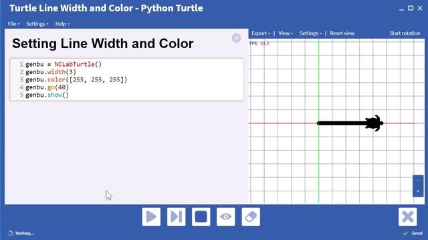
Task: Click the large X exit button
Action: (x=407, y=217)
